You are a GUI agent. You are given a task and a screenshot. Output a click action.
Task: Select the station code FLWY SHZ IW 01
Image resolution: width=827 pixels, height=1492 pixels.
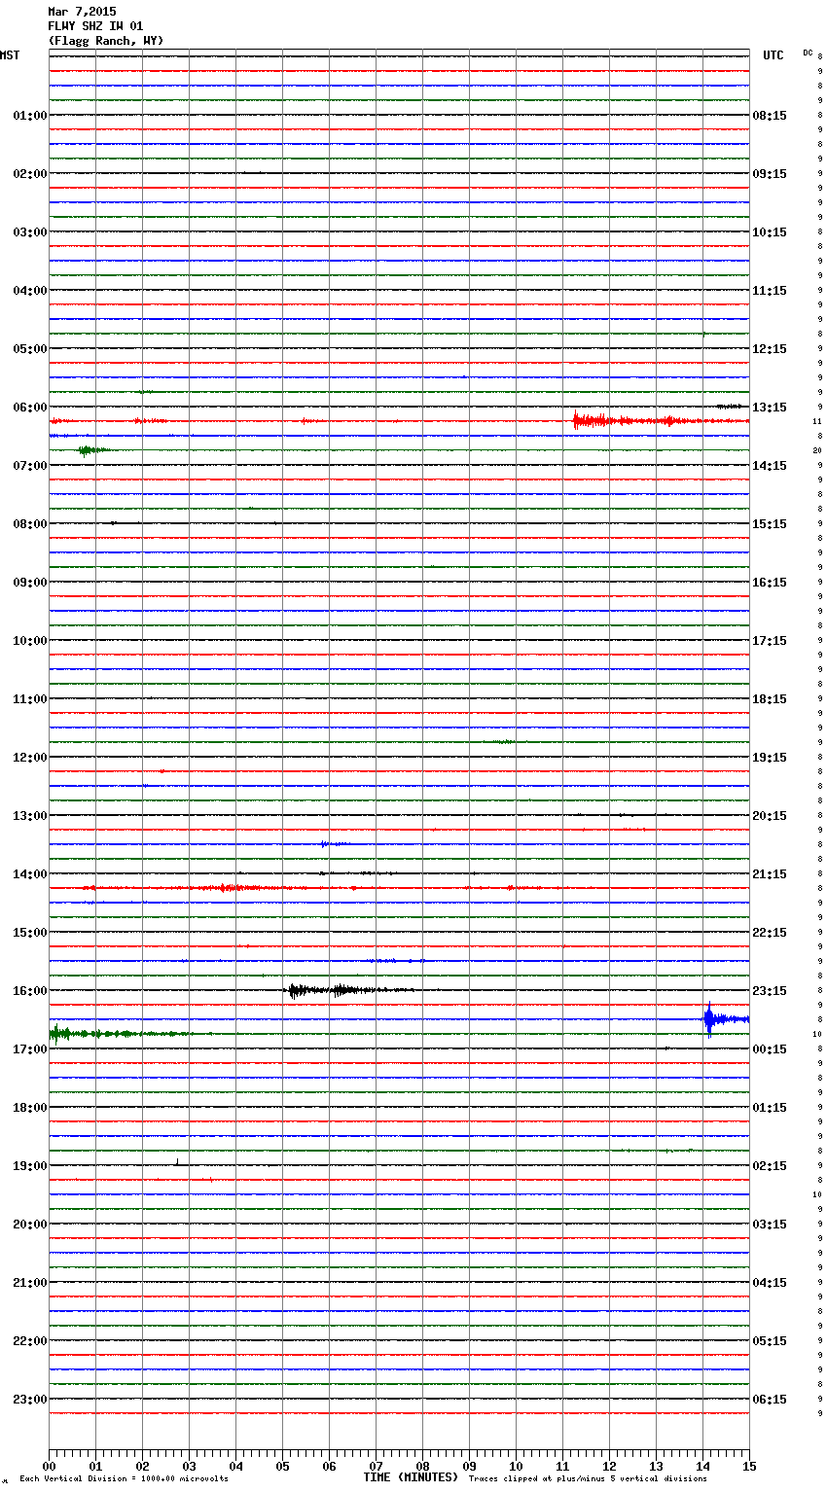tap(95, 26)
